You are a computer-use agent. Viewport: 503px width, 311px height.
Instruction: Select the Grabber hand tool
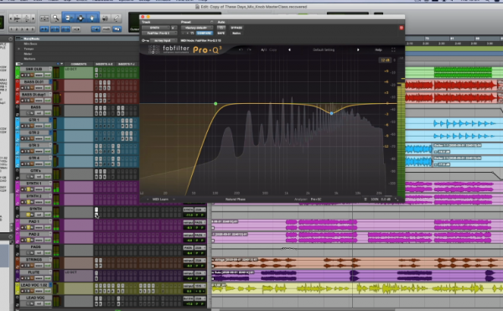92,18
